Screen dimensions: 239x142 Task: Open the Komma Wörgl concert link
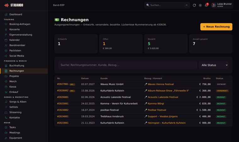(x=156, y=104)
